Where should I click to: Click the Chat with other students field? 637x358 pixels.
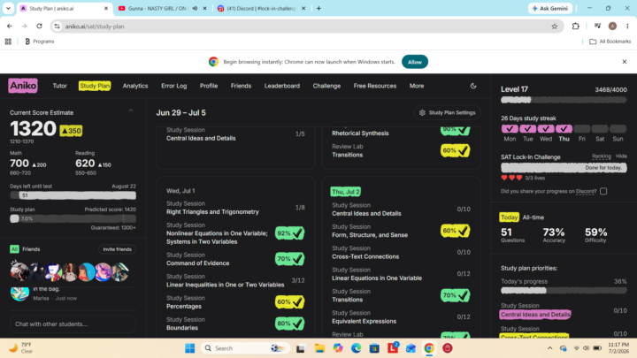click(x=73, y=324)
